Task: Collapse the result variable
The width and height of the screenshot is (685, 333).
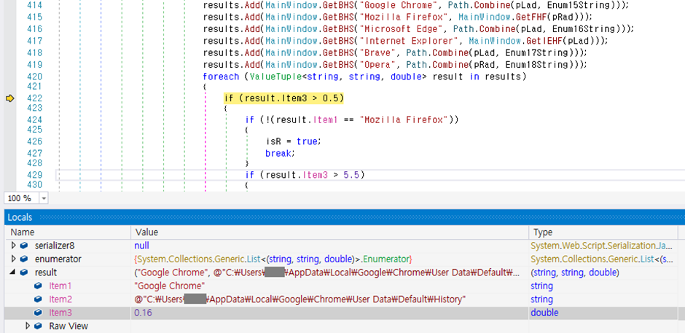Action: tap(12, 273)
